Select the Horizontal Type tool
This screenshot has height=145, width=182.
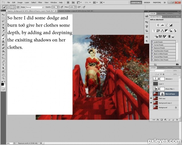3,65
